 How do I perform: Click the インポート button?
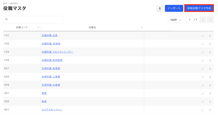point(174,8)
